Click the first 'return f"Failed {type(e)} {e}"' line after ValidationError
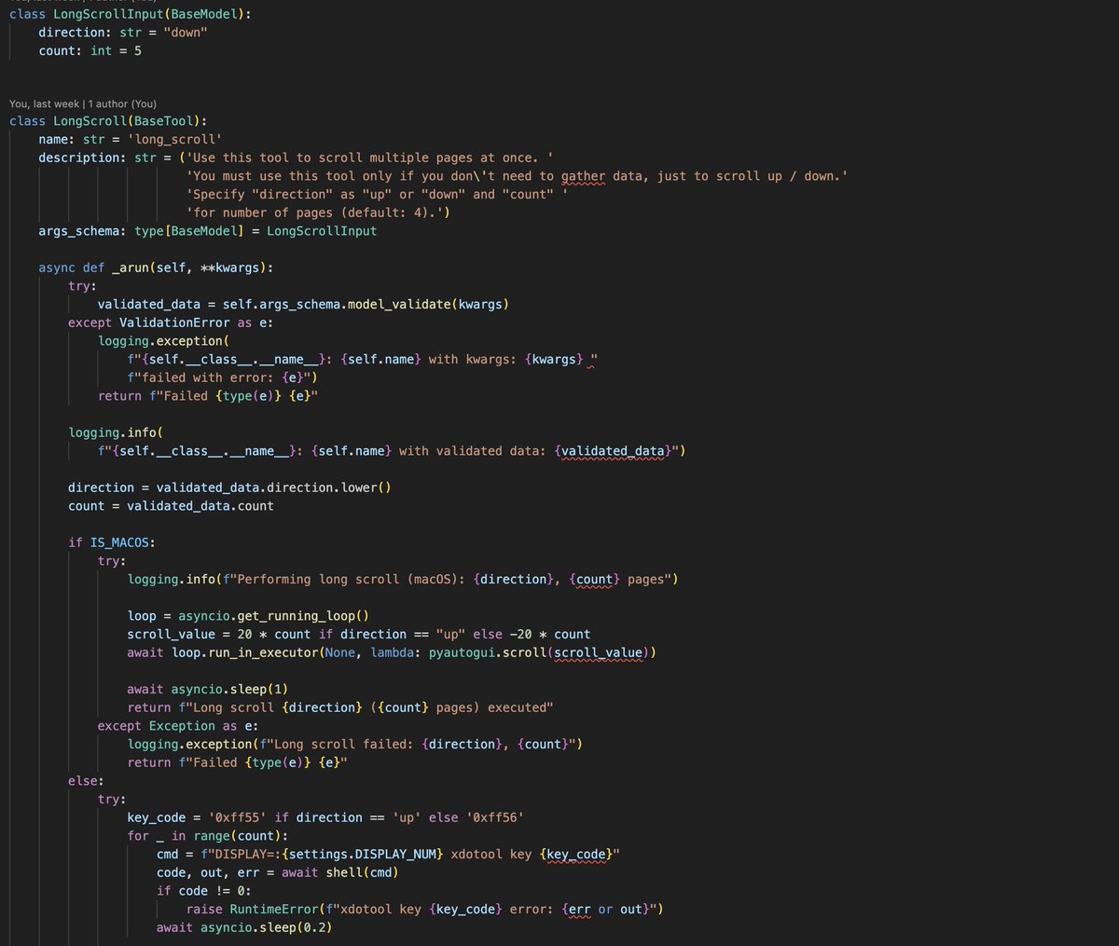Screen dimensions: 1119x946 (x=208, y=396)
